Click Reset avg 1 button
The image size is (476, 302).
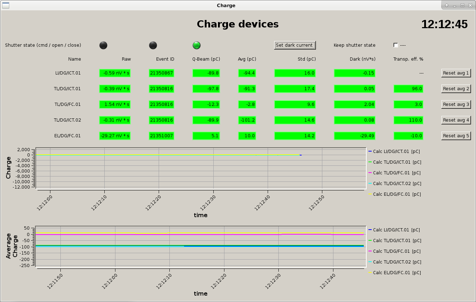[456, 73]
